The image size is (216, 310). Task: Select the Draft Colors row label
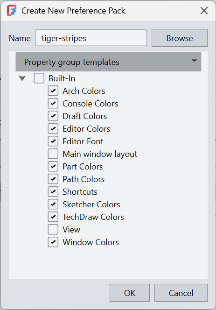pyautogui.click(x=84, y=116)
